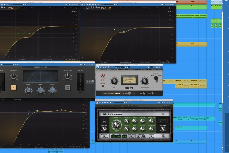Click Save in the CLA-2A Waves toolbar
Screen dimensions: 229x153
tap(158, 69)
